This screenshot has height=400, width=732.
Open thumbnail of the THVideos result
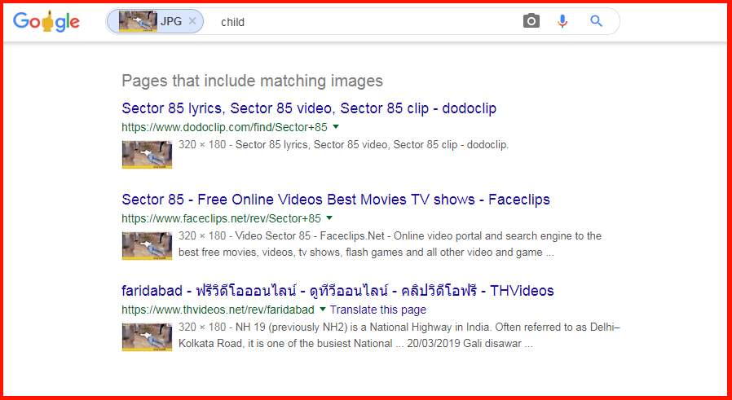[x=147, y=337]
